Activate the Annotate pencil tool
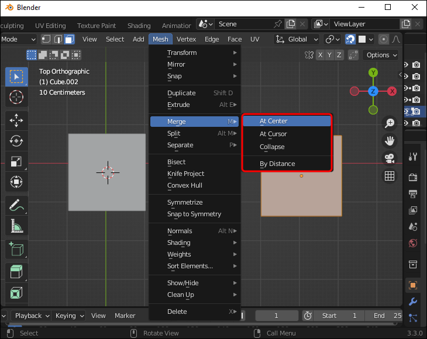The image size is (427, 339). pos(16,205)
